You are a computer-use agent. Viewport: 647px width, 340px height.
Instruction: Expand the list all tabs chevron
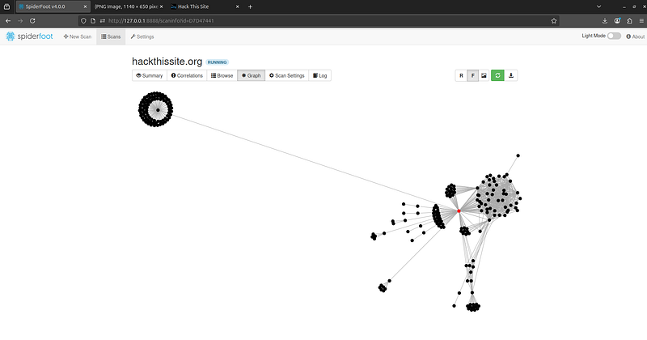pyautogui.click(x=598, y=6)
